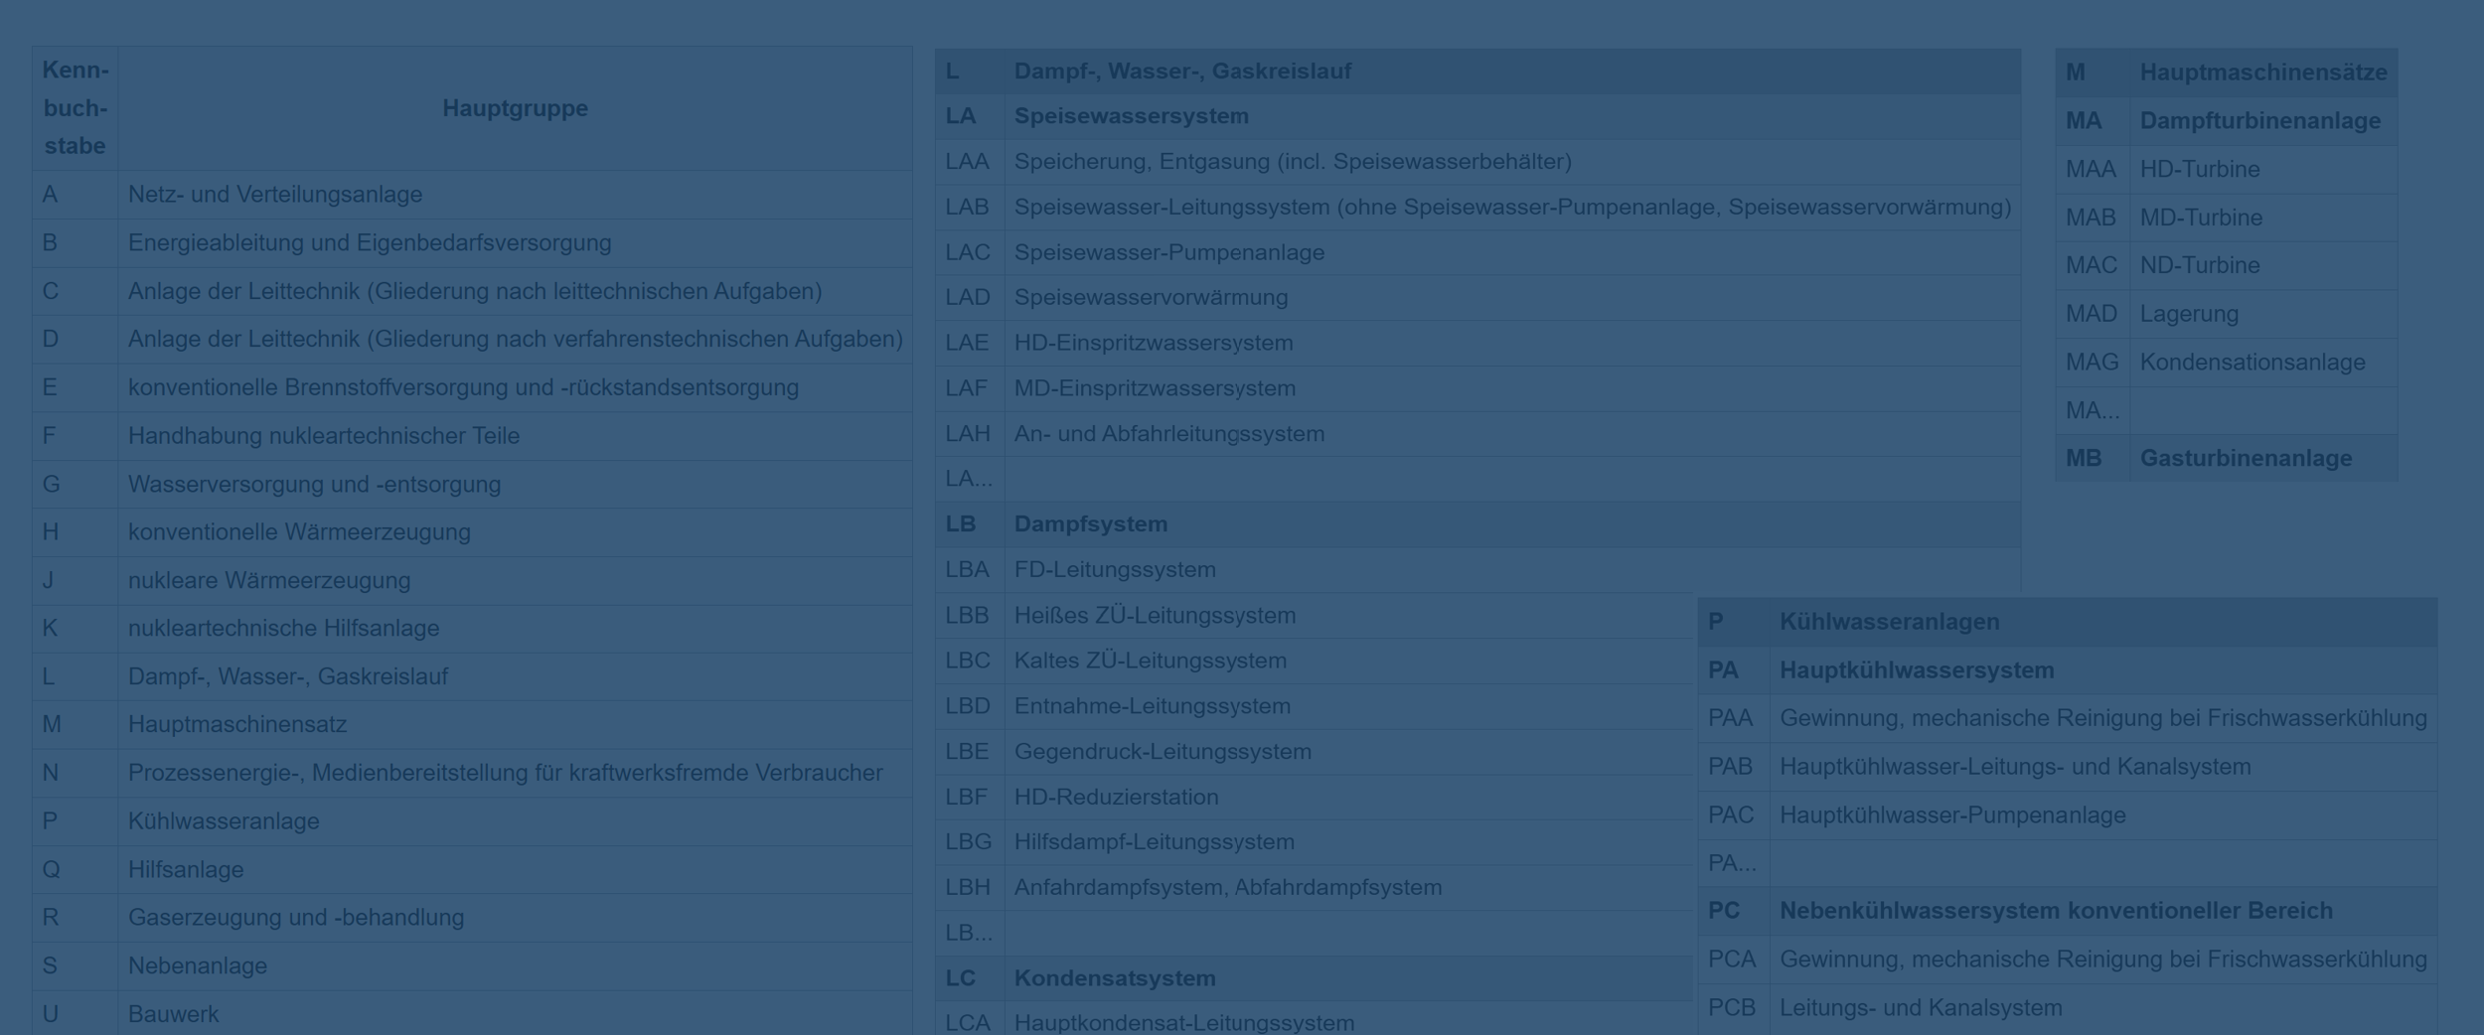2484x1035 pixels.
Task: Select the Kennbuchstabe column header
Action: click(x=75, y=108)
